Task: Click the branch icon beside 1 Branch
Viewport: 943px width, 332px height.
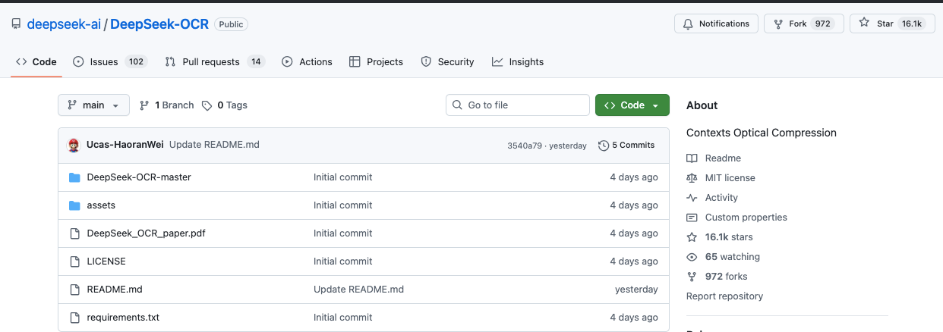Action: (x=144, y=105)
